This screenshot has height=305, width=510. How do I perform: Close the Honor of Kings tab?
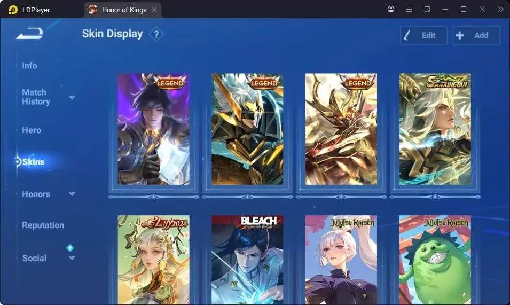(x=154, y=10)
